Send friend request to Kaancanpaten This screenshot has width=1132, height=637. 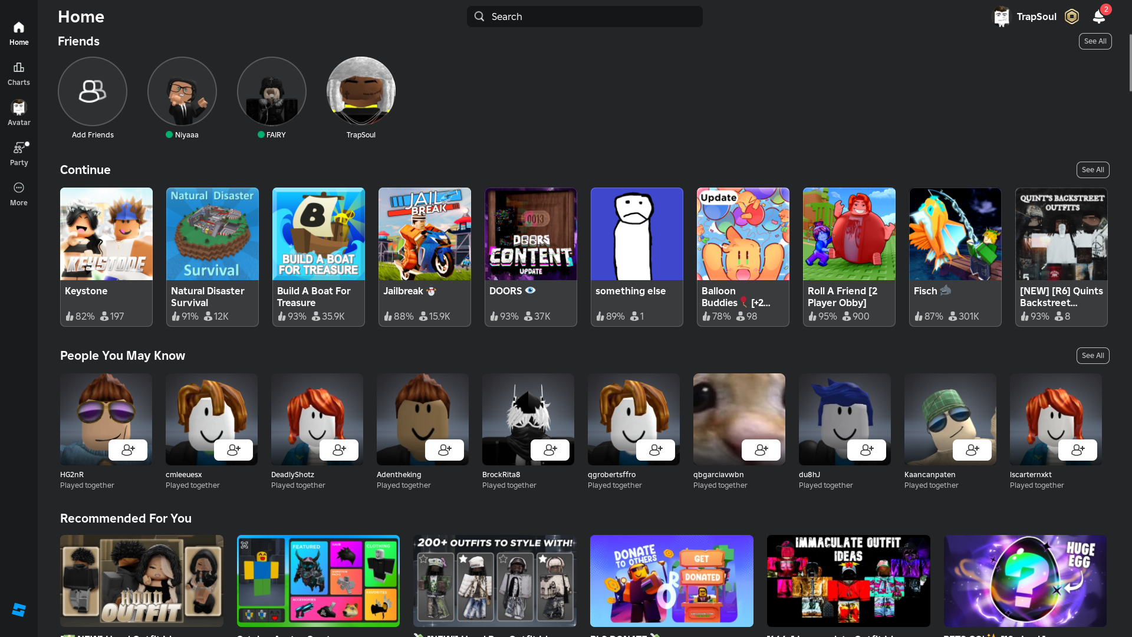tap(972, 450)
